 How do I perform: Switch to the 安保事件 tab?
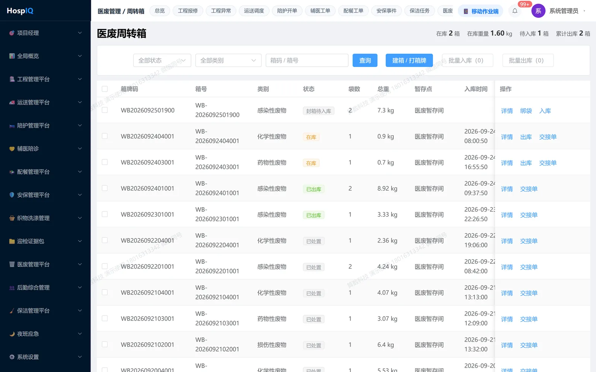pos(387,11)
